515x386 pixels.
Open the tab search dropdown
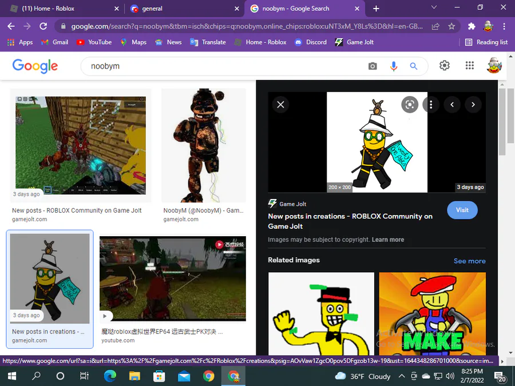pos(434,7)
